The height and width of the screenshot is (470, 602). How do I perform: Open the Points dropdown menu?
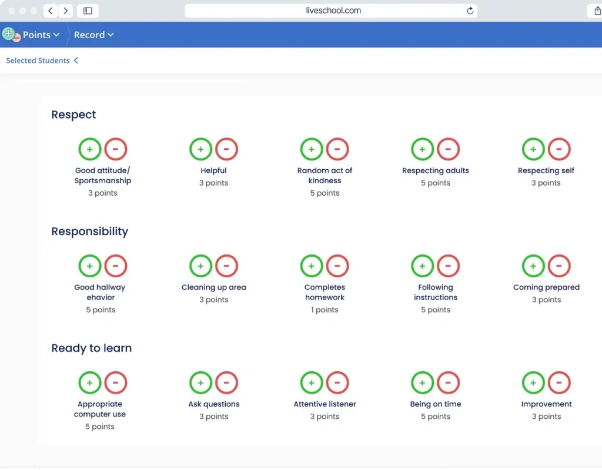click(x=41, y=35)
